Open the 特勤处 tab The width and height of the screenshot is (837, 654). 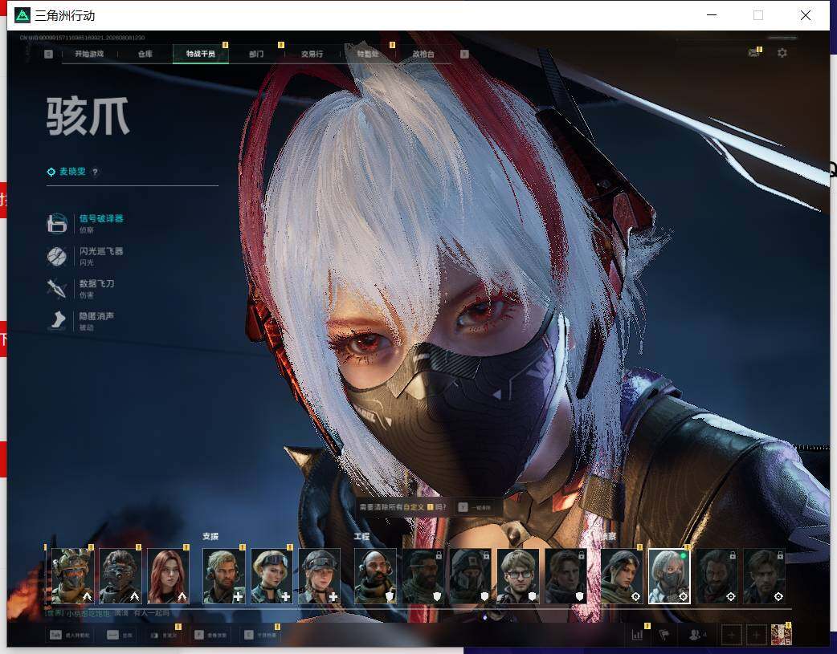pos(367,54)
